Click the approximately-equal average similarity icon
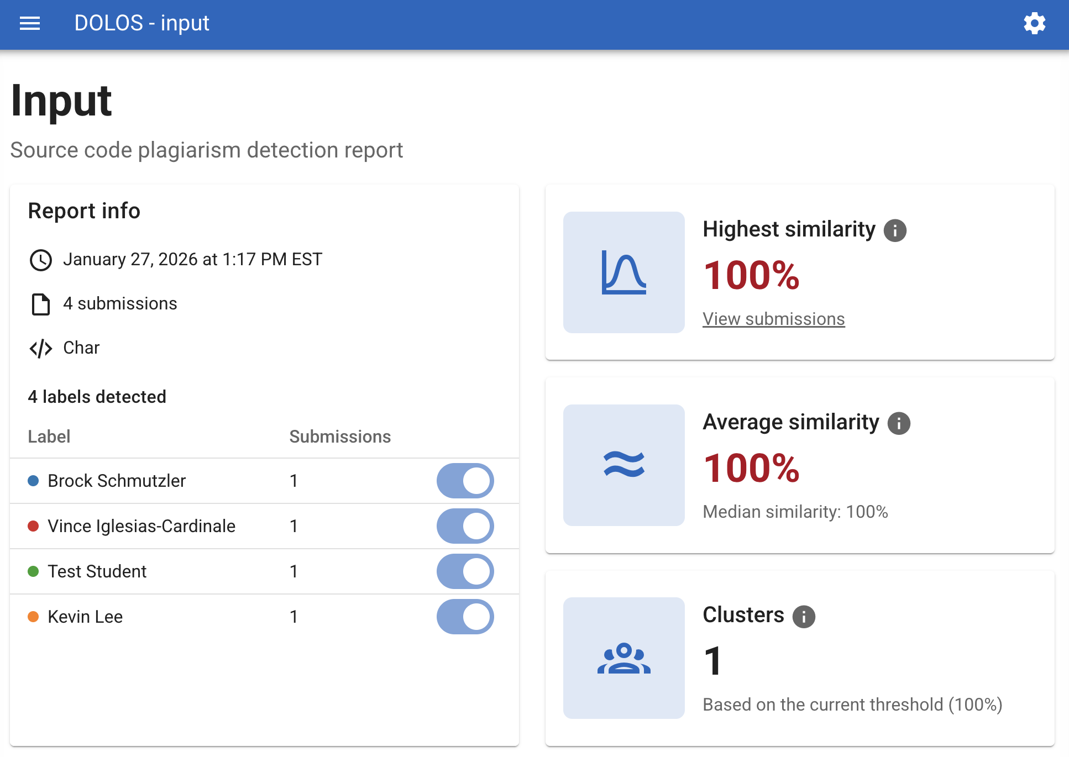 click(x=623, y=465)
